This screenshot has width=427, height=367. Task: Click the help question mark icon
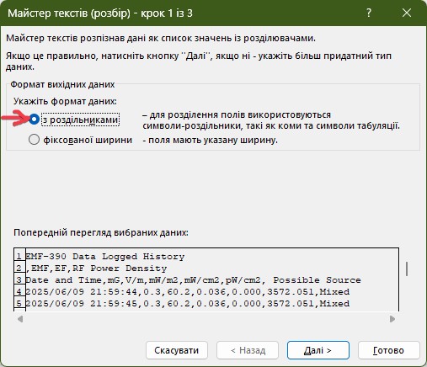[369, 13]
